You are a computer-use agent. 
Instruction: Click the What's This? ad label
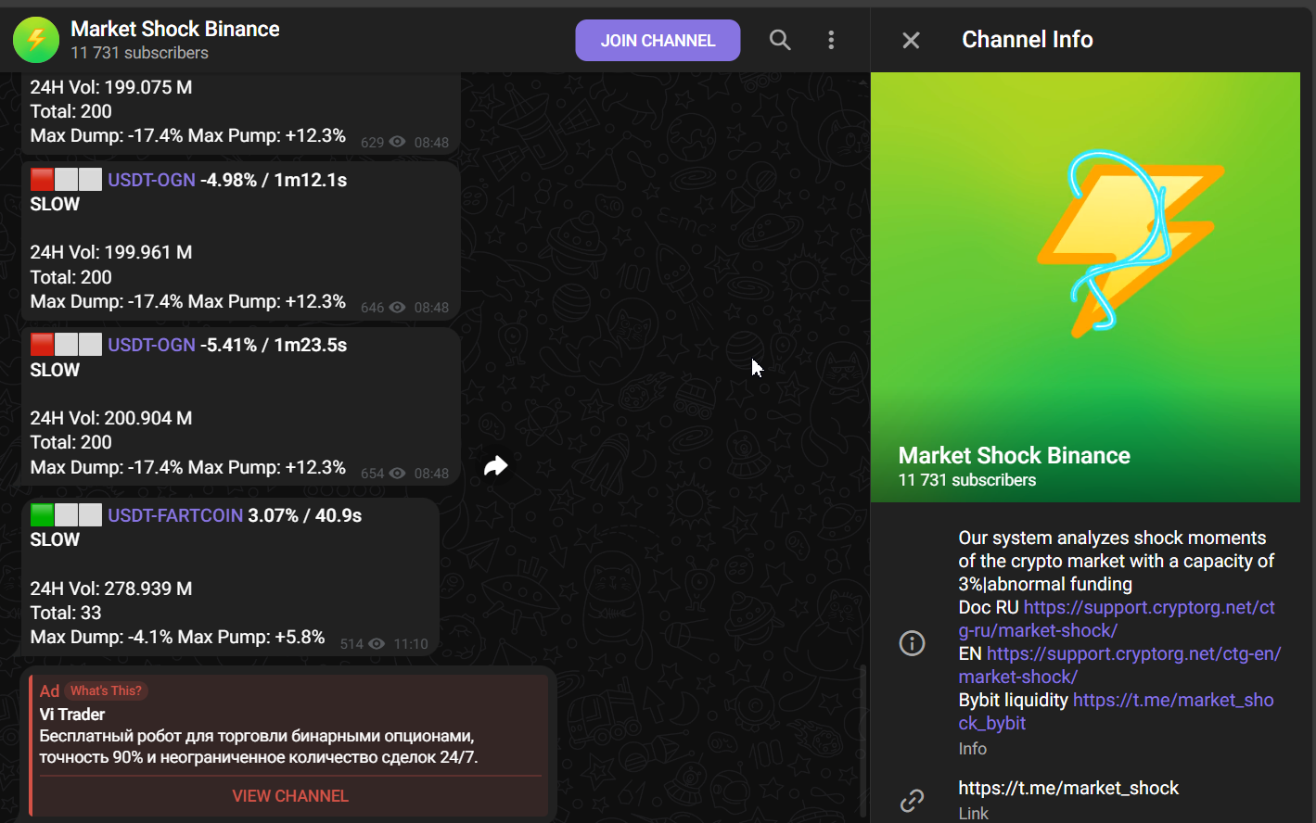(106, 690)
